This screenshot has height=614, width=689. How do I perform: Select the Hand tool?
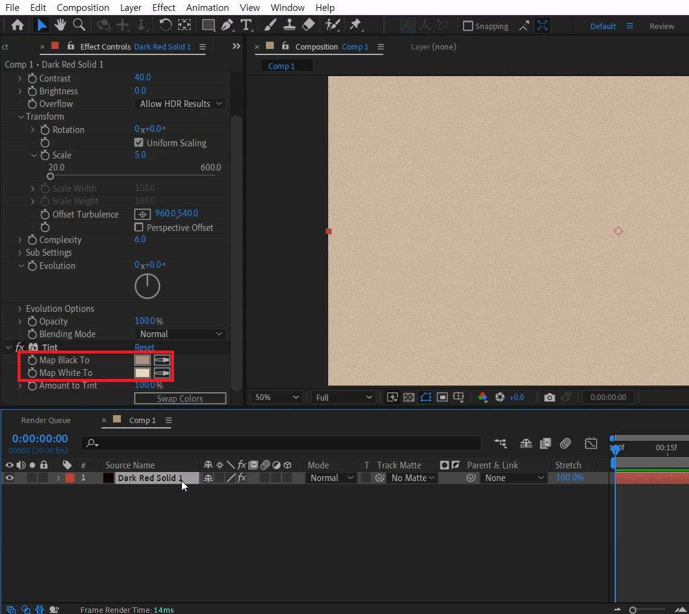pos(60,25)
